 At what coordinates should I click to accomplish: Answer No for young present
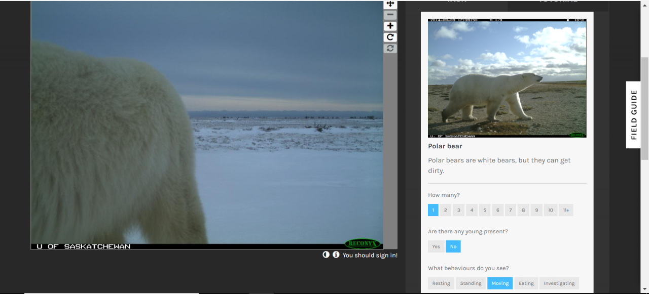point(453,246)
